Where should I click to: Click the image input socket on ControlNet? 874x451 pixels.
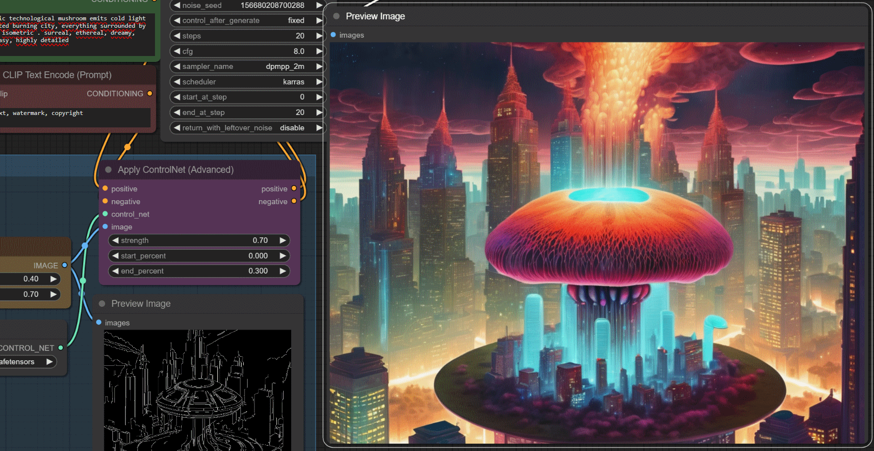click(105, 226)
